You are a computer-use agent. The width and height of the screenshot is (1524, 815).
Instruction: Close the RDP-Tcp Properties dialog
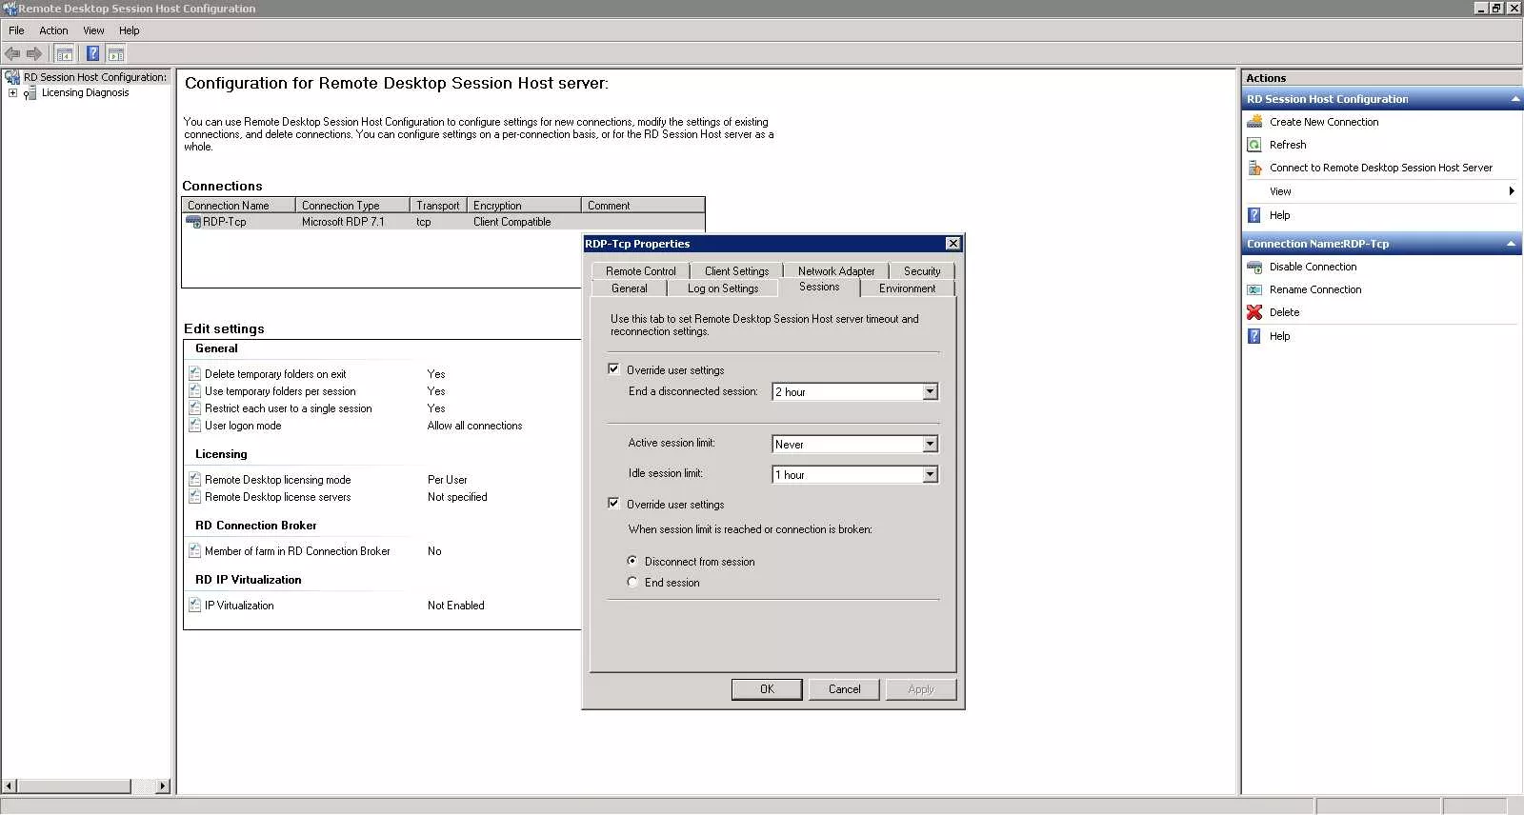pyautogui.click(x=952, y=244)
